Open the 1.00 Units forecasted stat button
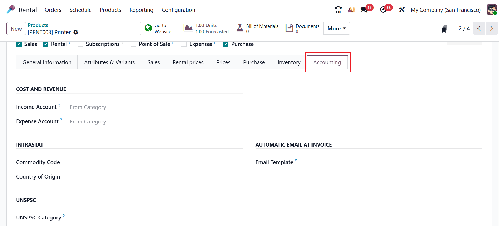The image size is (499, 226). pos(207,28)
